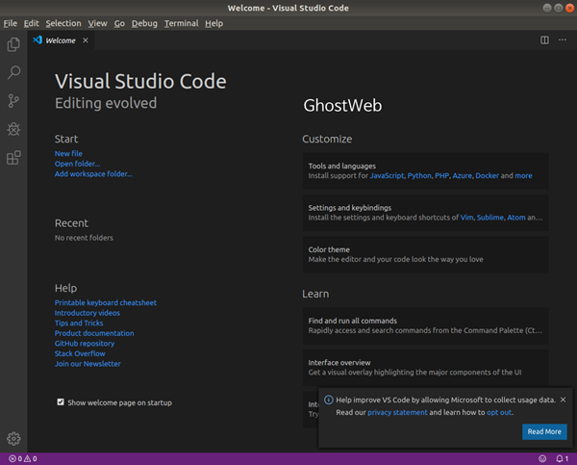Open the Stack Overflow link
577x465 pixels.
[80, 353]
